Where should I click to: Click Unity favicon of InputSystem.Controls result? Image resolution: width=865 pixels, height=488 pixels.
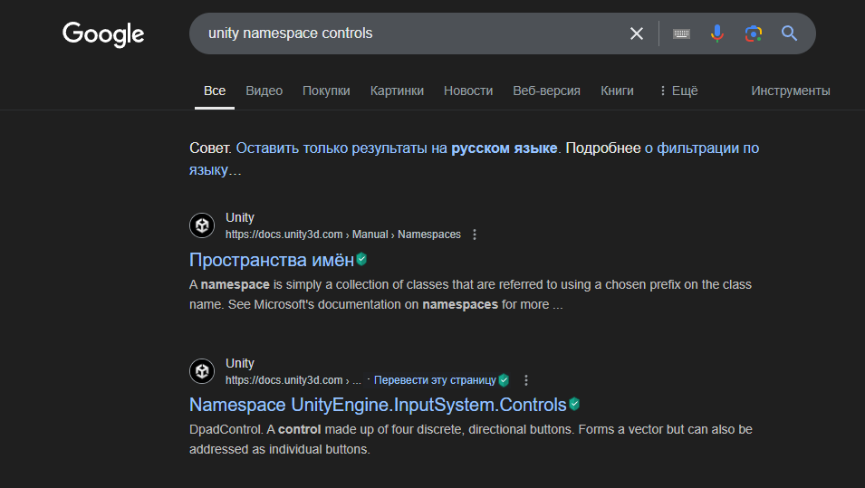coord(202,371)
